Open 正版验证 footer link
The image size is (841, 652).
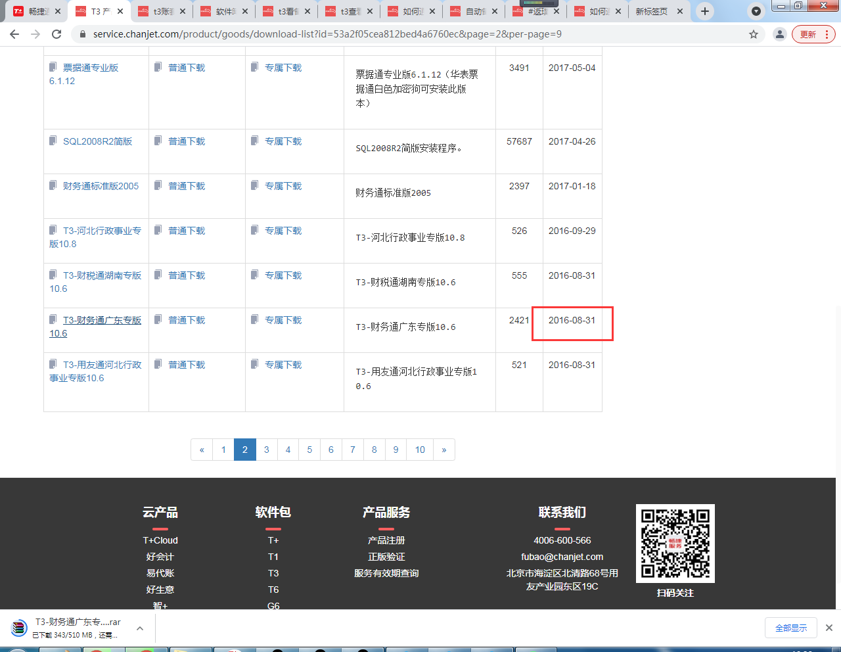pyautogui.click(x=386, y=557)
